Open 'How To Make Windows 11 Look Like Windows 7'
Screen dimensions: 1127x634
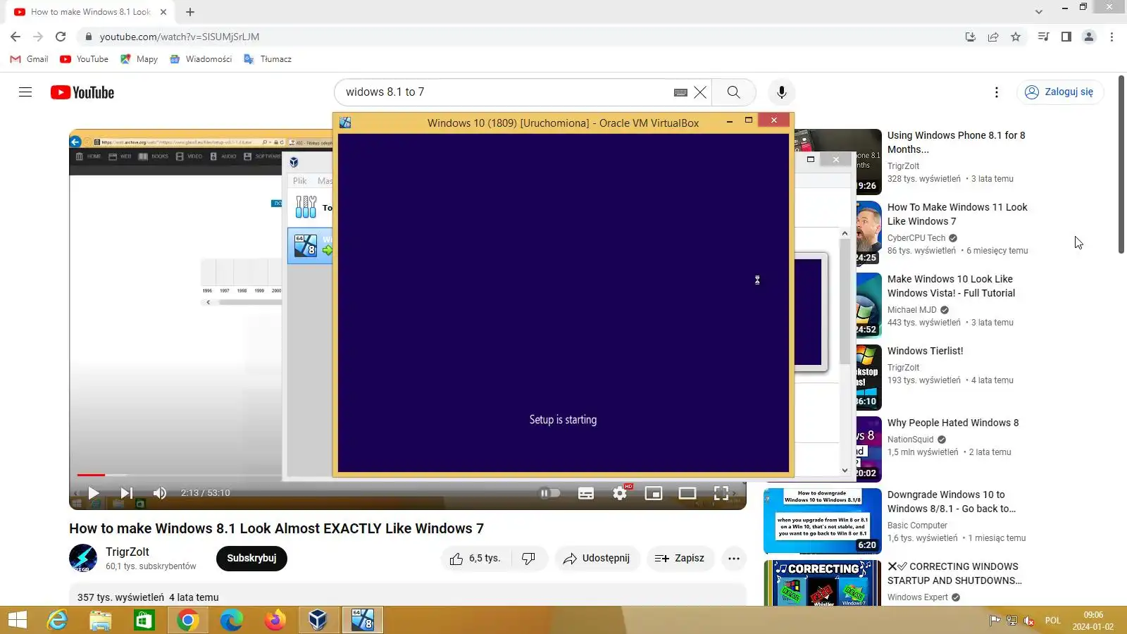[957, 214]
